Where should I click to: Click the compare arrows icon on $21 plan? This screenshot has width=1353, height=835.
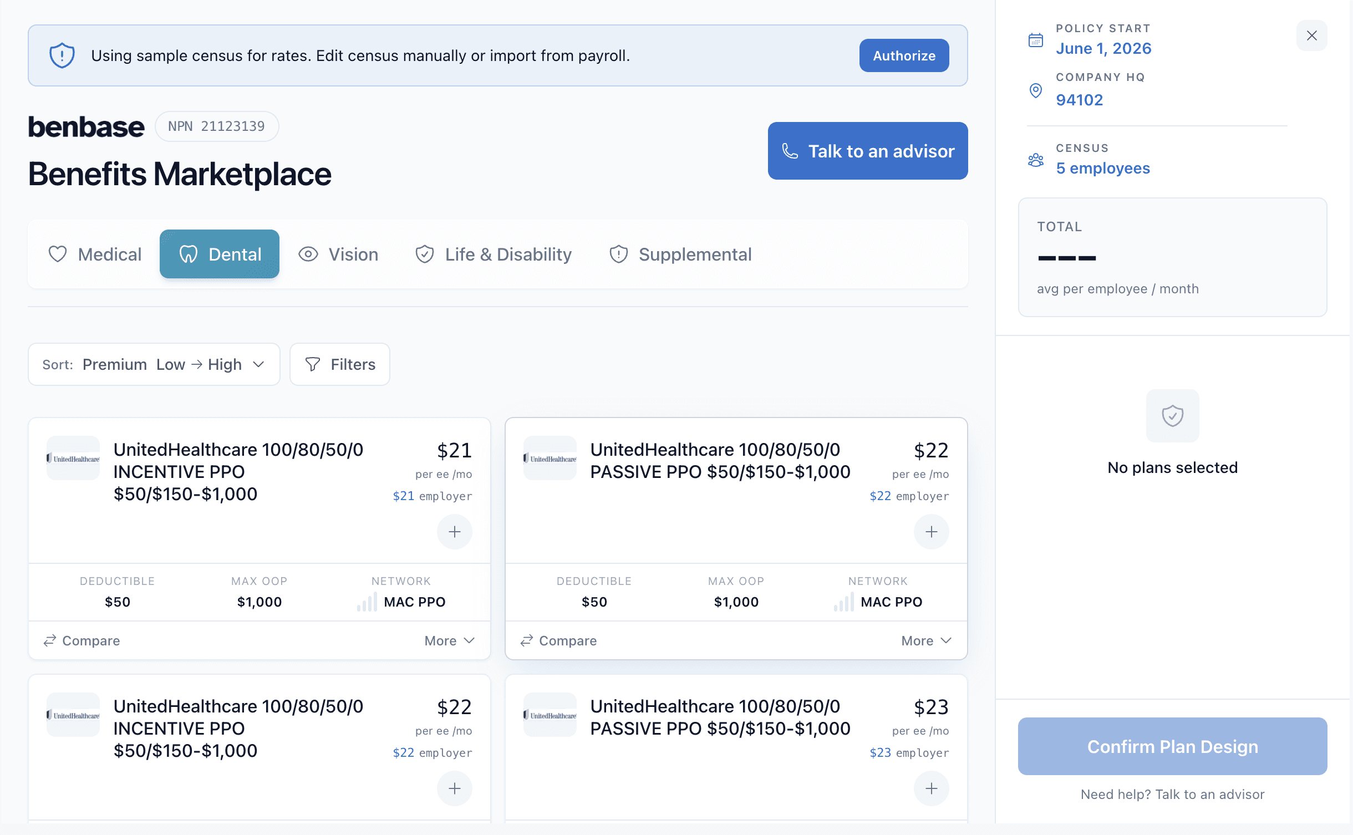tap(50, 640)
